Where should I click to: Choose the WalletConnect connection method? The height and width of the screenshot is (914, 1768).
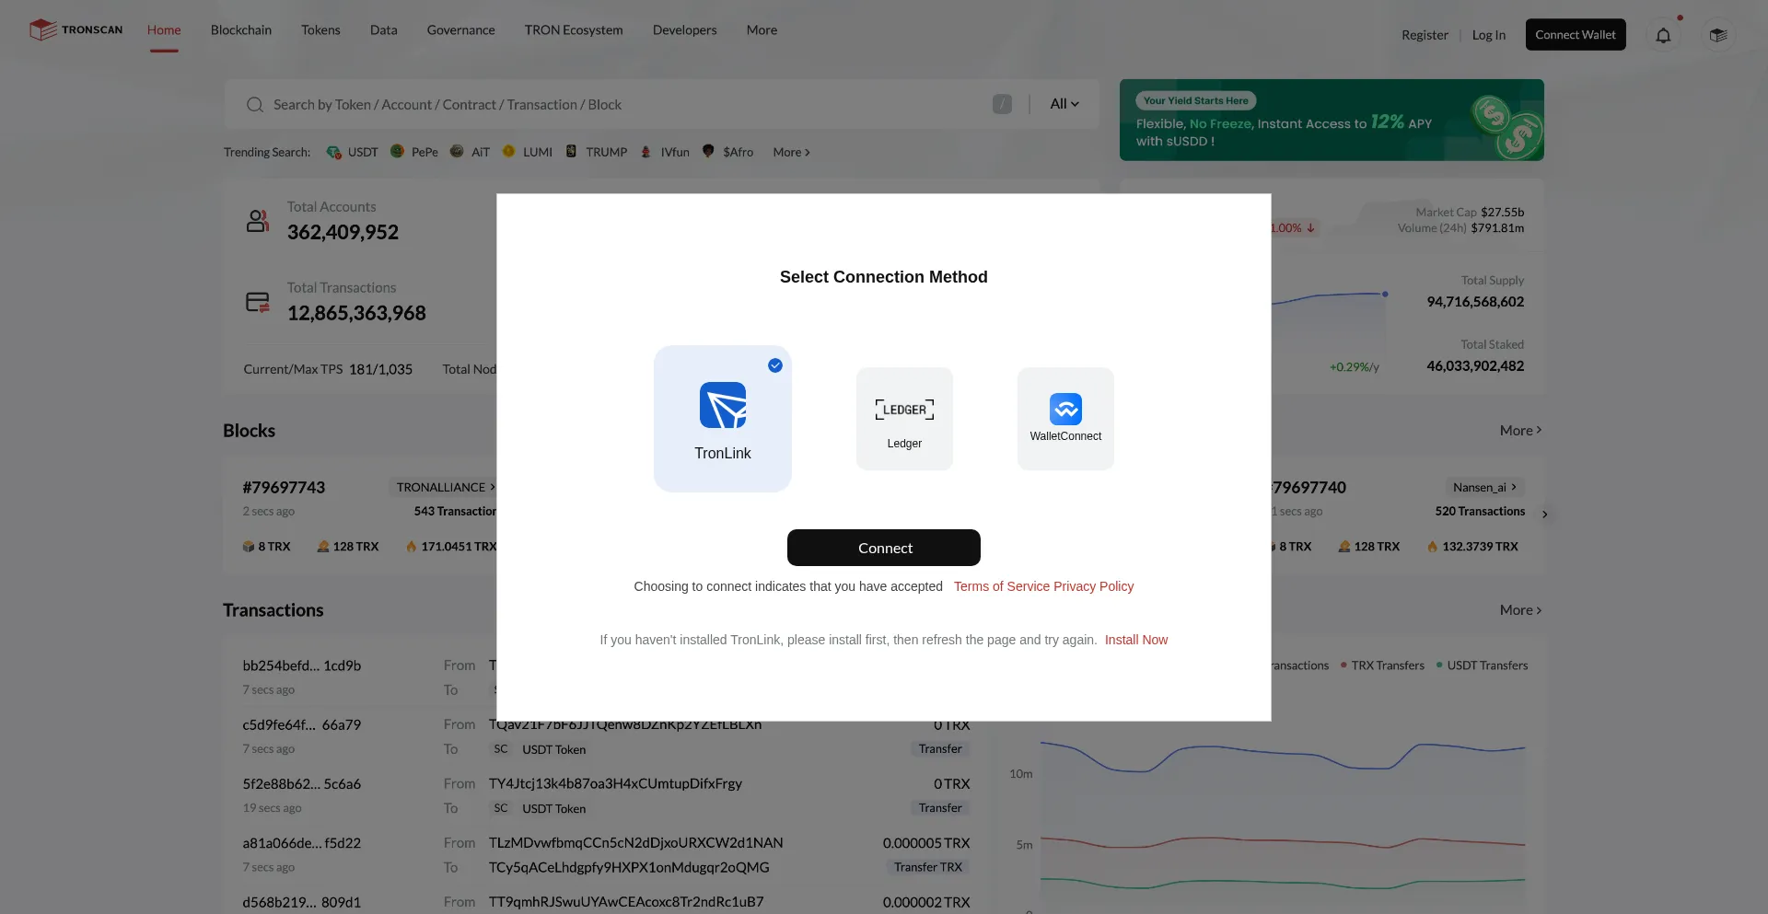pos(1065,419)
